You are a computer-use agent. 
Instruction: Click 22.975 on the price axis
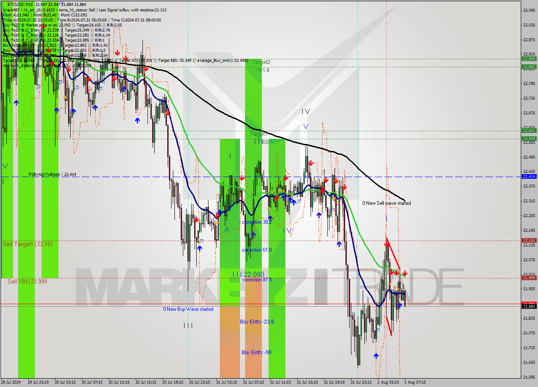click(x=528, y=40)
